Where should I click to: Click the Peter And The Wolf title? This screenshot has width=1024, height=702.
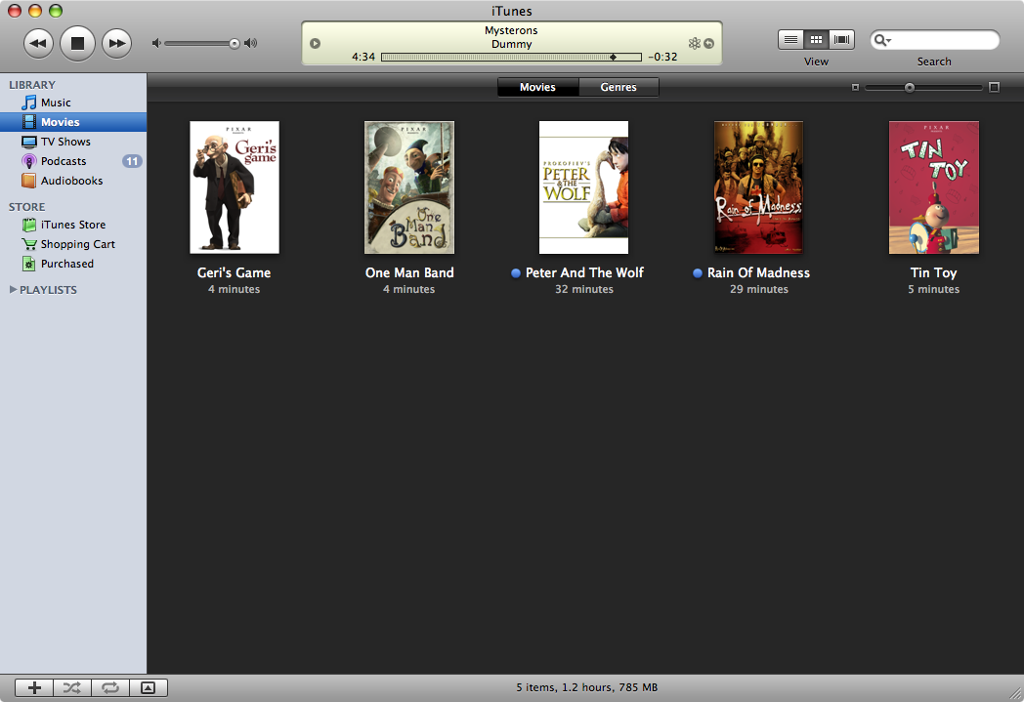click(x=584, y=272)
